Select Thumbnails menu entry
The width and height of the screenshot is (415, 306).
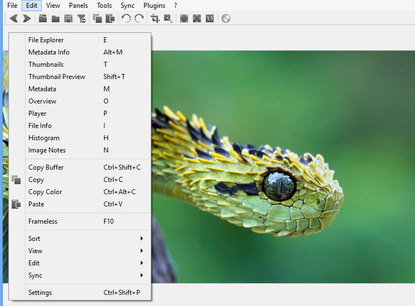(80, 65)
